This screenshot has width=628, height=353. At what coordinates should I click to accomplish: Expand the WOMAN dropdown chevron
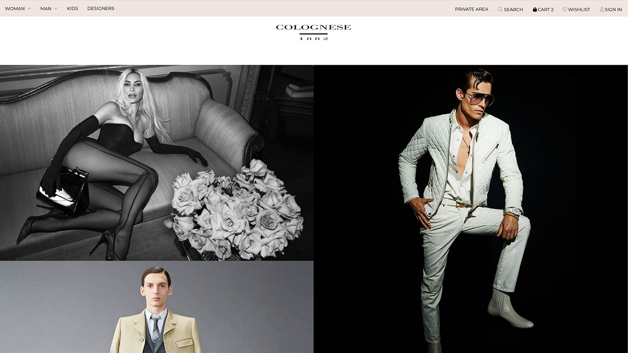click(x=29, y=8)
